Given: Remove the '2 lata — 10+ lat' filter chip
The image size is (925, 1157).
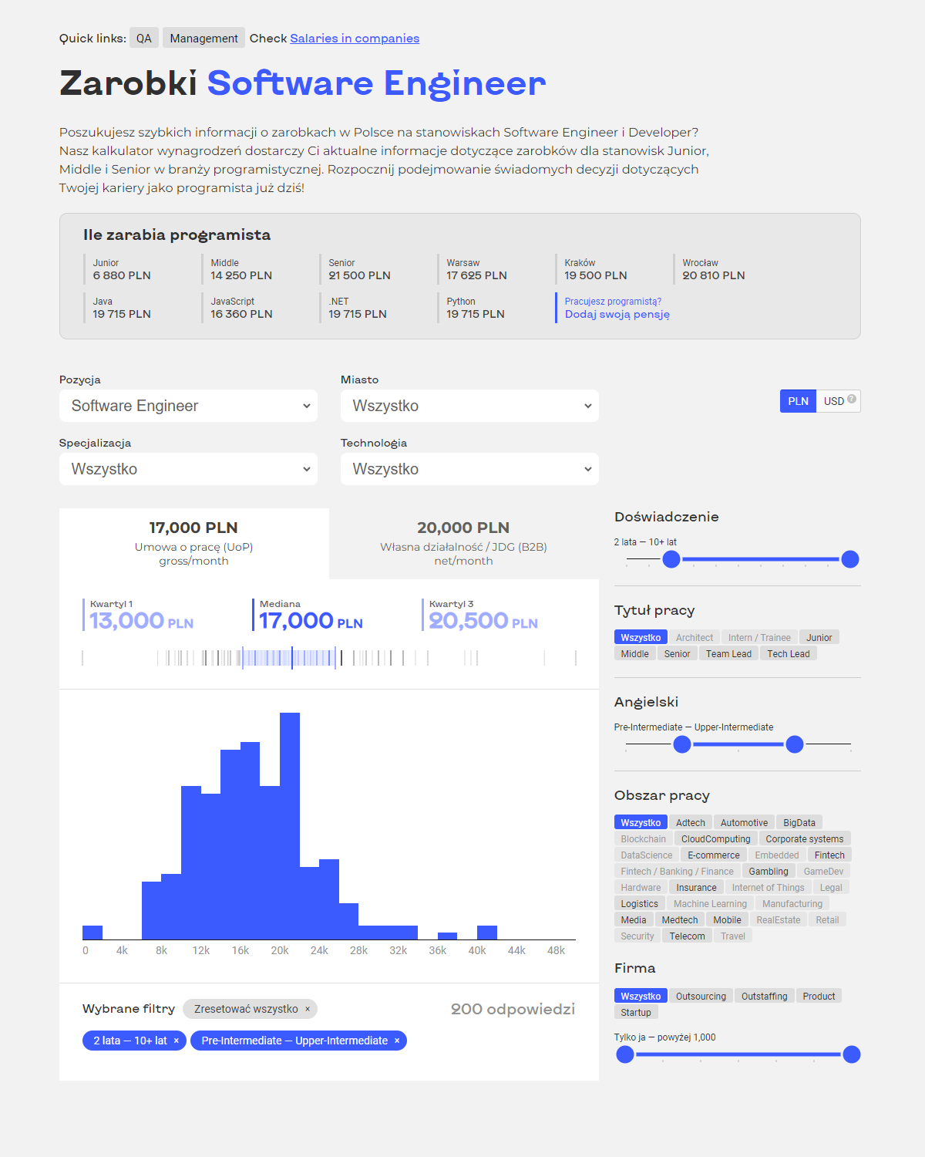Looking at the screenshot, I should click(x=177, y=1041).
